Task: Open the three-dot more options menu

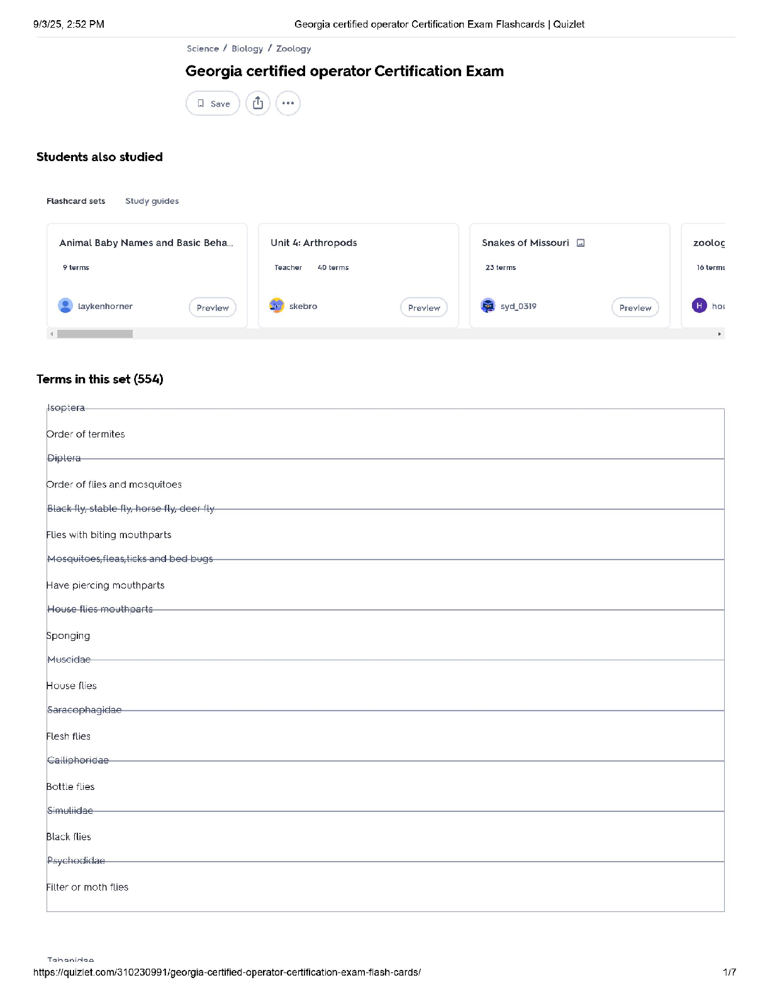Action: (x=288, y=103)
